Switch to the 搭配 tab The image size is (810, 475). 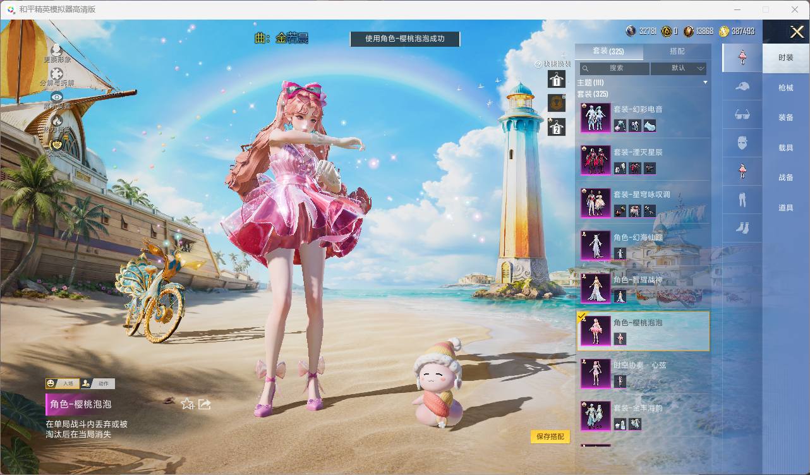tap(677, 51)
